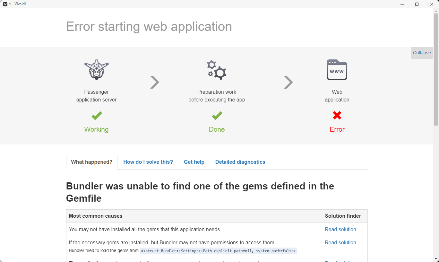Select the What happened tab

[x=91, y=162]
